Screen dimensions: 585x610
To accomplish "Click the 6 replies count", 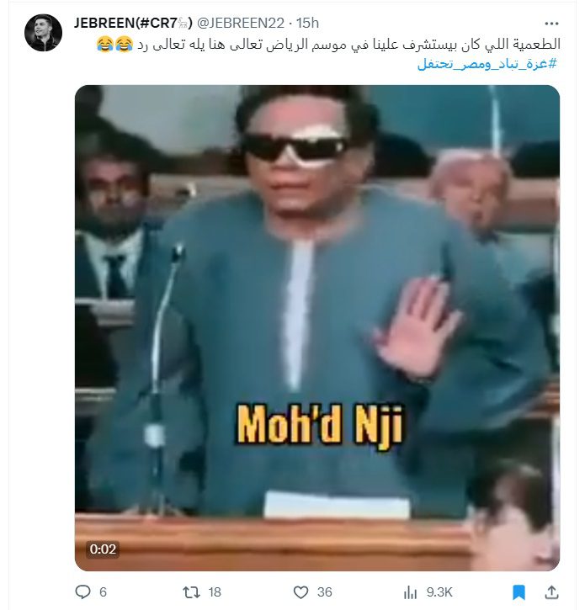I will point(103,592).
